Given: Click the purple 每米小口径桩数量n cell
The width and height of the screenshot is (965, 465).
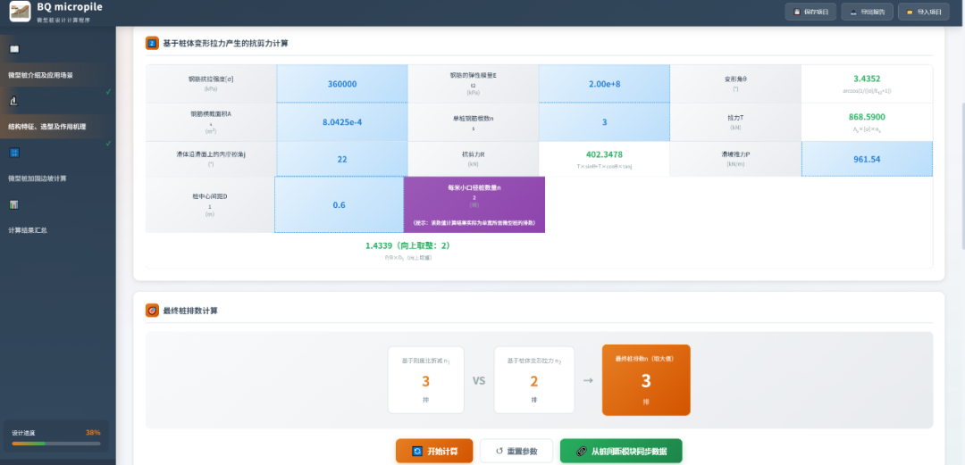Looking at the screenshot, I should point(474,204).
